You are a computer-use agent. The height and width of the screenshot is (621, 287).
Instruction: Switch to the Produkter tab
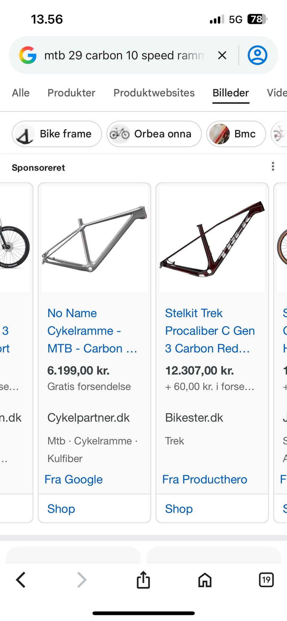pyautogui.click(x=71, y=93)
